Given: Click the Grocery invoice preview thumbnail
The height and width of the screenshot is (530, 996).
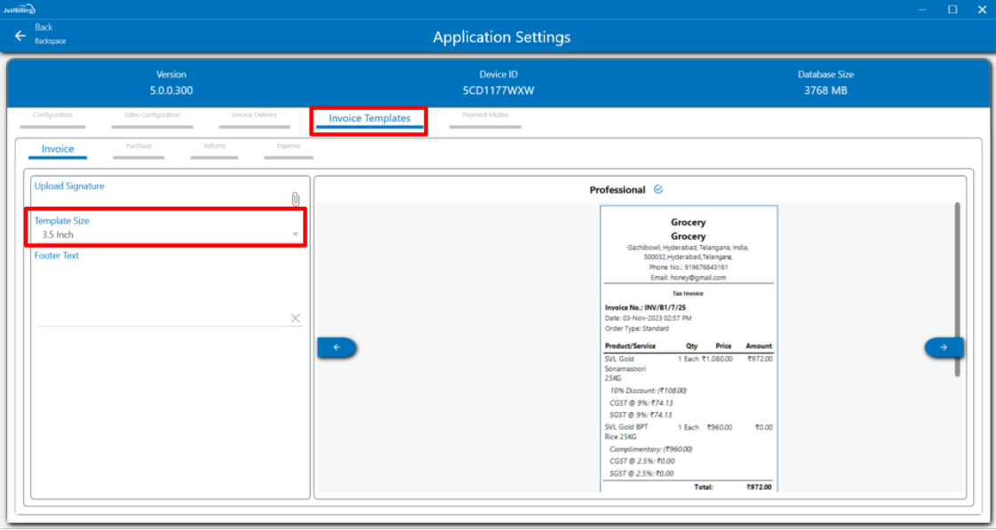Looking at the screenshot, I should (689, 348).
